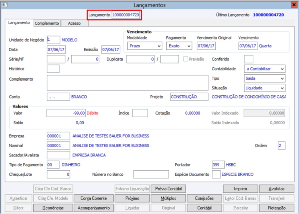The width and height of the screenshot is (299, 214).
Task: Click the Espécie Documento input field
Action: (x=216, y=174)
